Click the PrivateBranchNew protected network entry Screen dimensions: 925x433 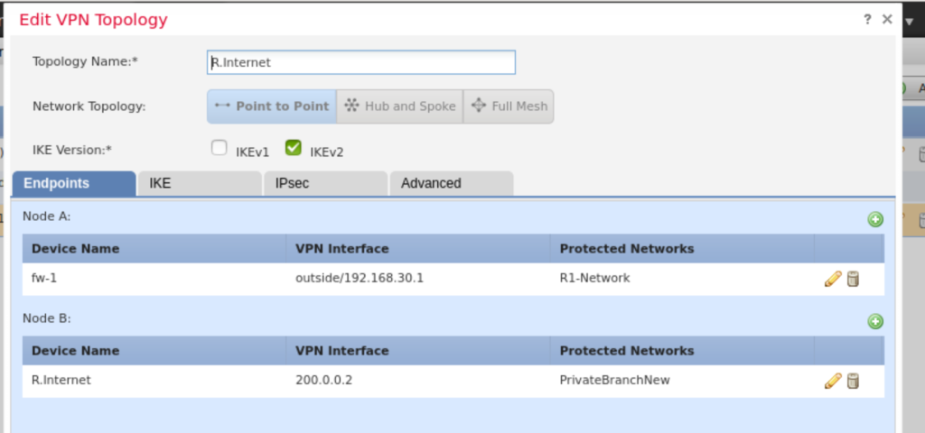tap(614, 380)
